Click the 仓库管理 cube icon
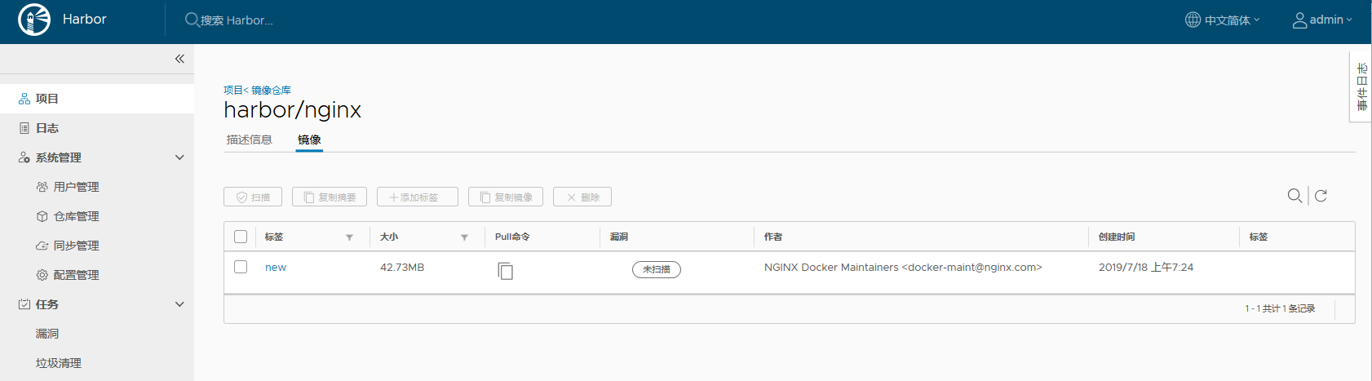The height and width of the screenshot is (381, 1372). [42, 216]
